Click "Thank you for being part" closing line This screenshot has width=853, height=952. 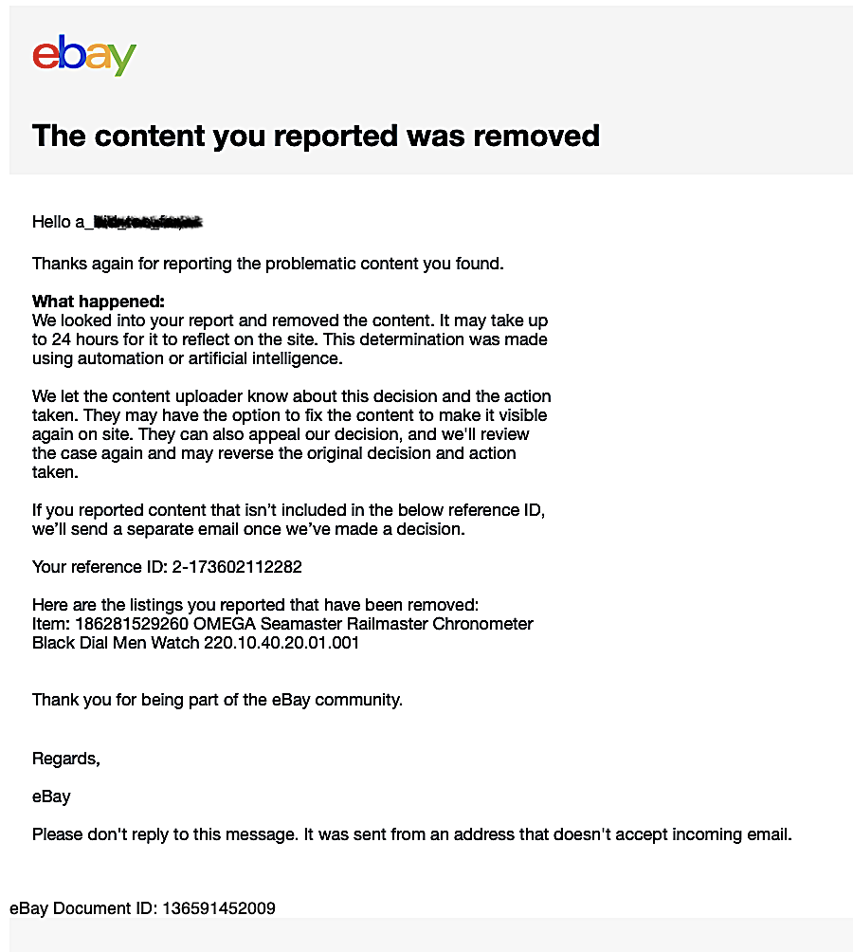tap(217, 700)
